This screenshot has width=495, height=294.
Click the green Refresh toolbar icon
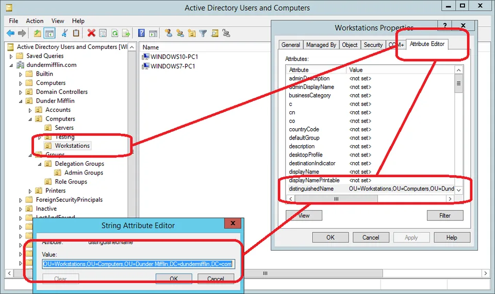click(x=114, y=33)
